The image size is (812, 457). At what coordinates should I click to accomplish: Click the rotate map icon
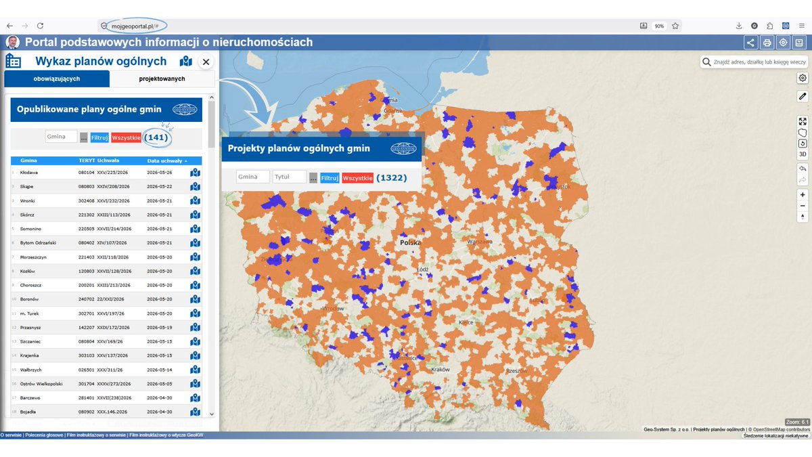click(803, 144)
